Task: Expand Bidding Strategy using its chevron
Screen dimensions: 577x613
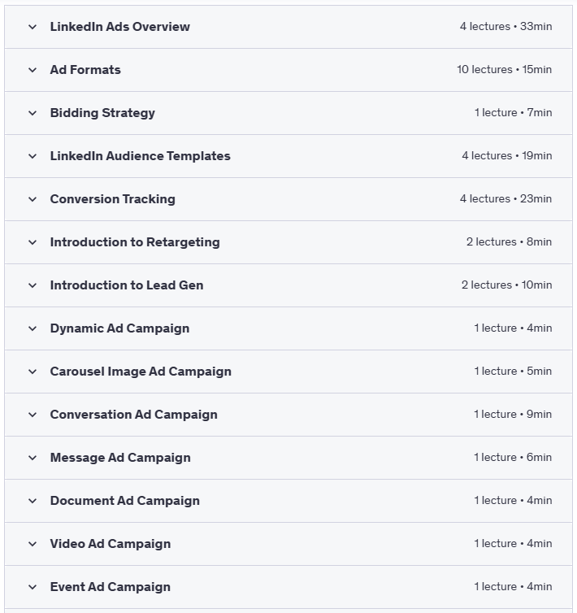Action: (33, 113)
